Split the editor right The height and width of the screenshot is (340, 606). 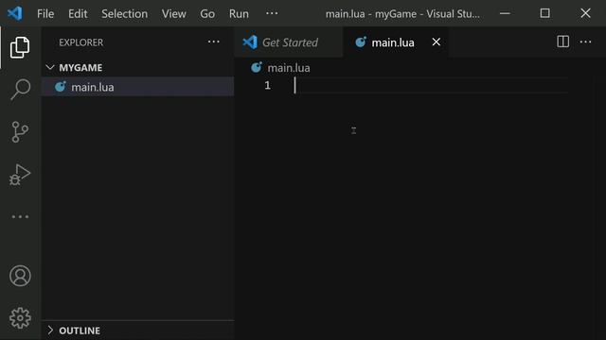pyautogui.click(x=562, y=42)
